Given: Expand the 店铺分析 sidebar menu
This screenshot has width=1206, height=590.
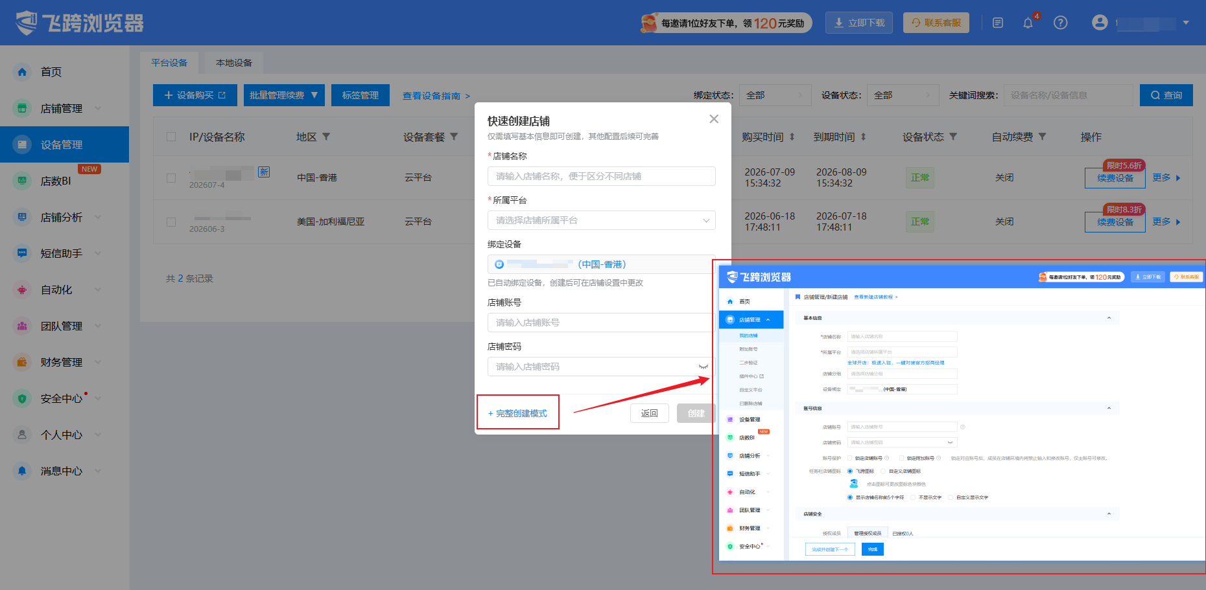Looking at the screenshot, I should (x=98, y=217).
